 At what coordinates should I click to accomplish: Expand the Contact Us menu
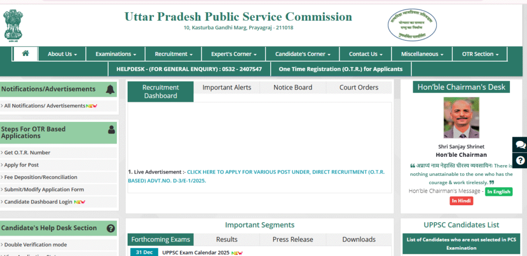click(365, 54)
